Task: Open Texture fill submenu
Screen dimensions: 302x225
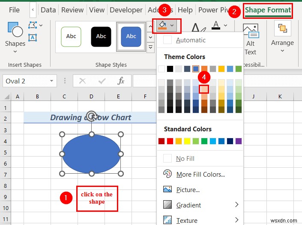Action: pyautogui.click(x=200, y=220)
